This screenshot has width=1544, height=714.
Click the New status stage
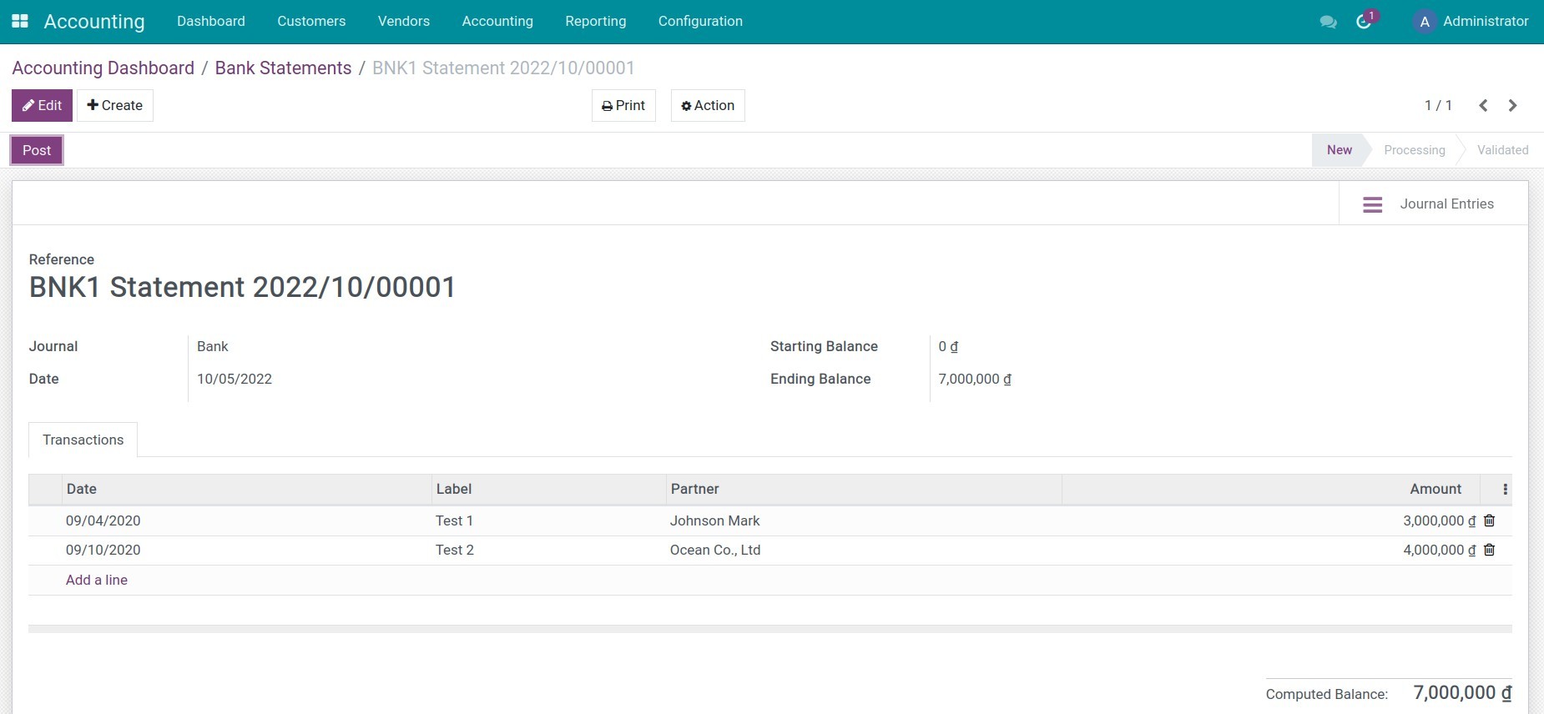pyautogui.click(x=1340, y=150)
